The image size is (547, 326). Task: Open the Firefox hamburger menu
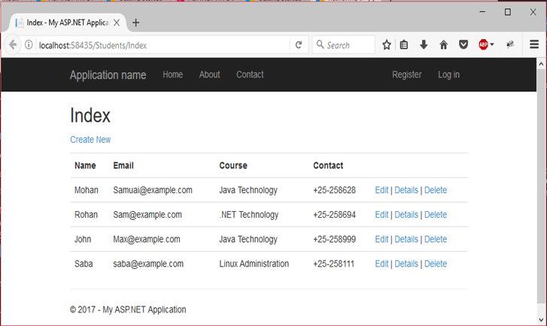[534, 45]
